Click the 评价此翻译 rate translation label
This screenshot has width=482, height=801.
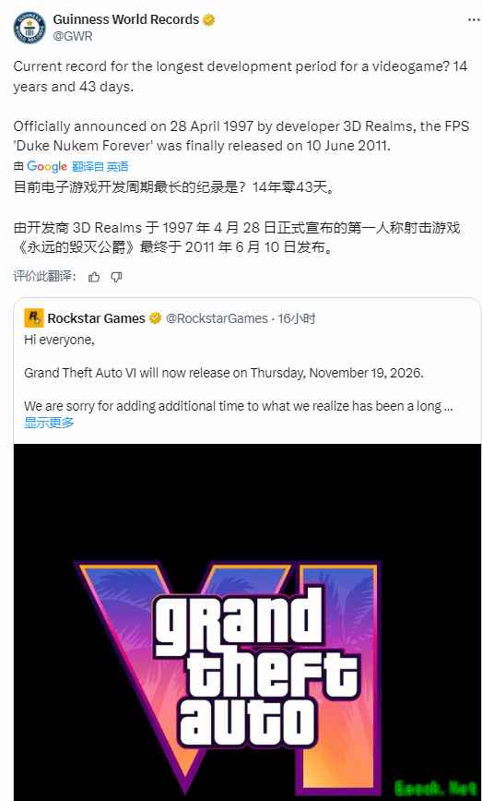tap(45, 277)
